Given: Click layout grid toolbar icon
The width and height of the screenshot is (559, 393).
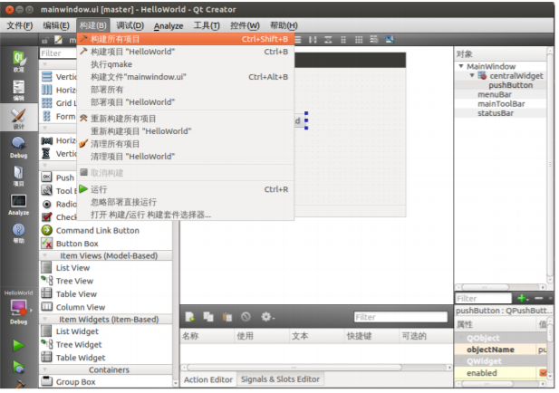Looking at the screenshot, I should 359,39.
